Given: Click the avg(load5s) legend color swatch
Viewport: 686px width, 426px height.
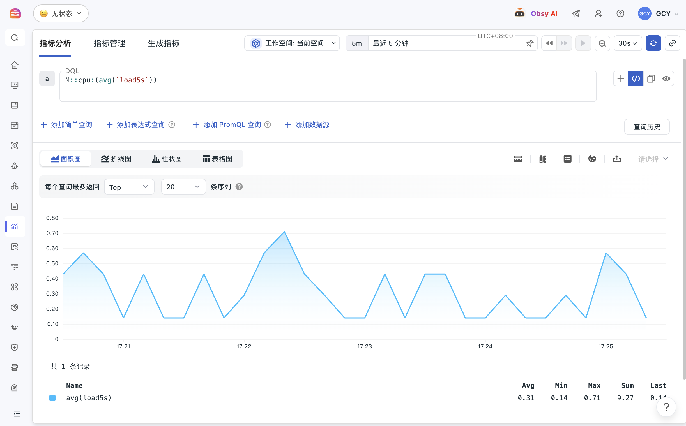Looking at the screenshot, I should pyautogui.click(x=52, y=398).
